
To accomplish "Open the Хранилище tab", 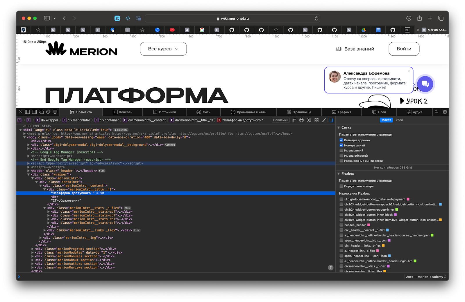I will pos(299,112).
